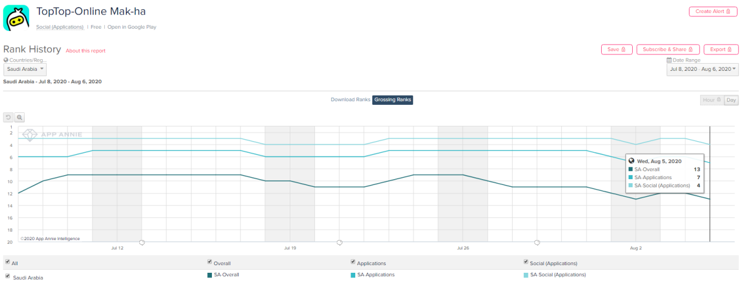Select the Grossing Ranks tab
741x288 pixels.
point(393,100)
